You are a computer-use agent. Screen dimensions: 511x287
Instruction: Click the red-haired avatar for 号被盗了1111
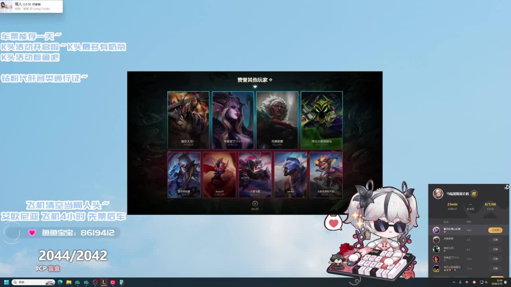[436, 259]
